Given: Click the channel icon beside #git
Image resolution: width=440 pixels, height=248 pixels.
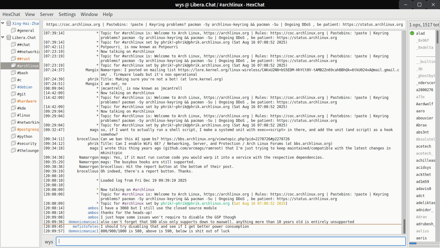Looking at the screenshot, I should coord(14,94).
